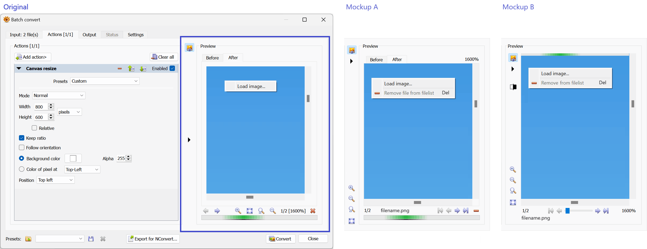Uncheck Keep ratio
Screen dimensions: 647x249
[x=22, y=138]
